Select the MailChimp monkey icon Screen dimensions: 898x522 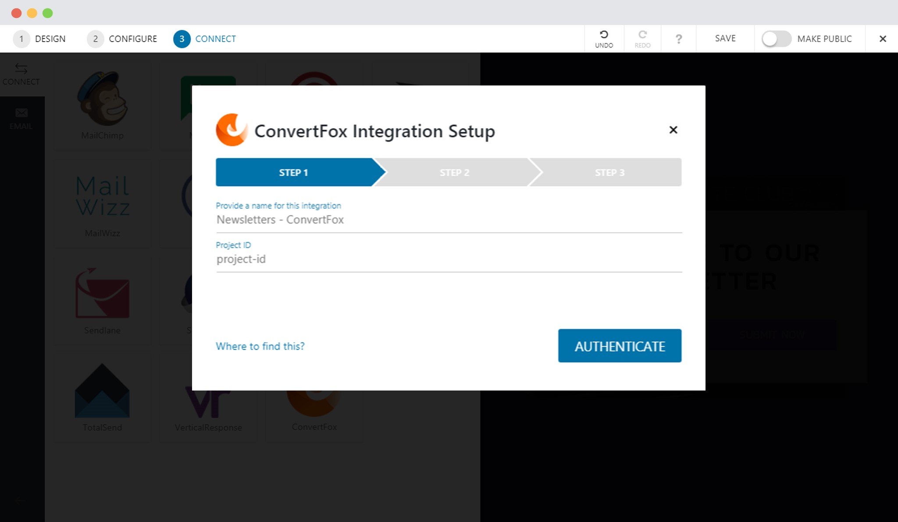click(x=102, y=99)
